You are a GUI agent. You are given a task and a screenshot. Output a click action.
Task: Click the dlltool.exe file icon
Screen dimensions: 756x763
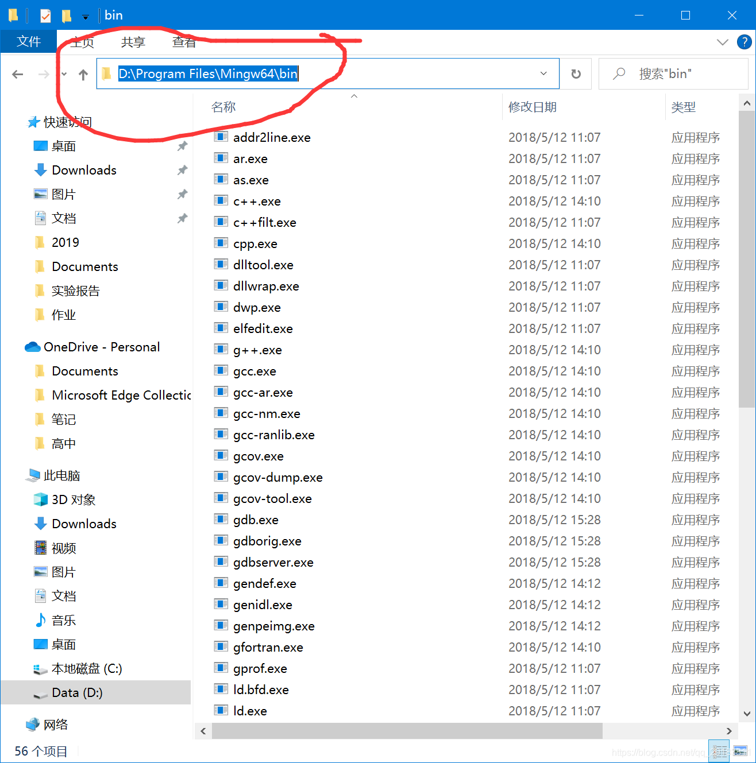point(221,264)
